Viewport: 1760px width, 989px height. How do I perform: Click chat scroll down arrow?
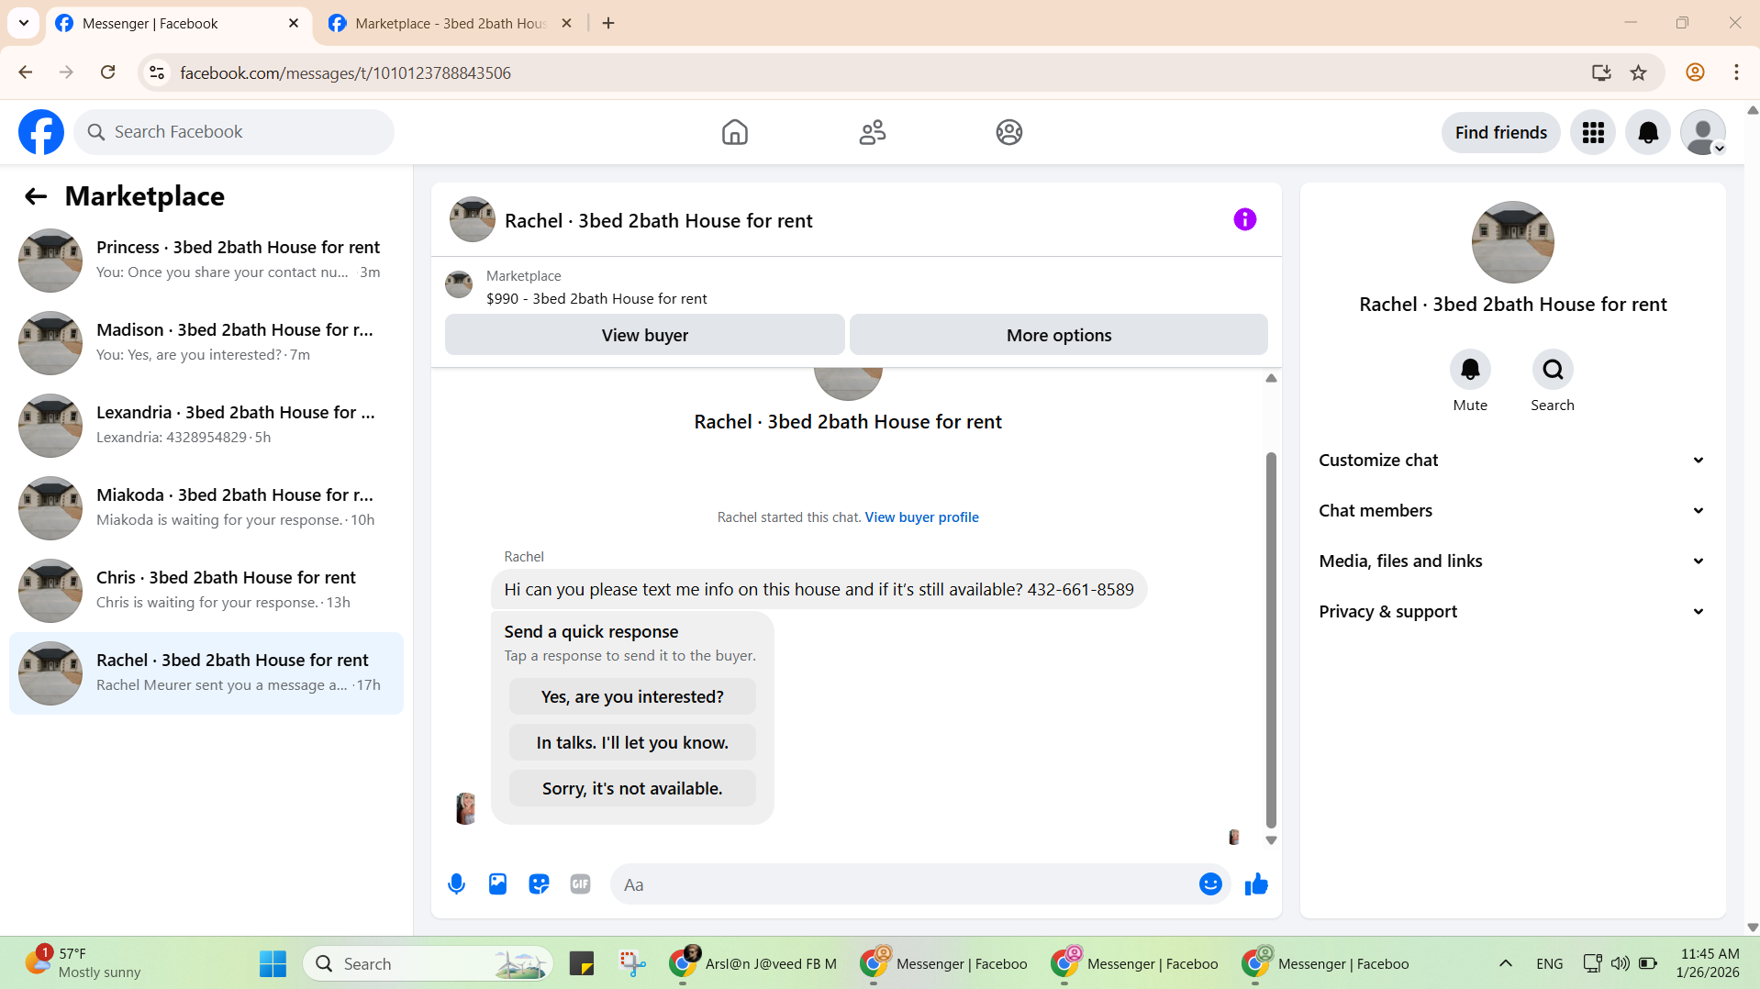[1271, 840]
